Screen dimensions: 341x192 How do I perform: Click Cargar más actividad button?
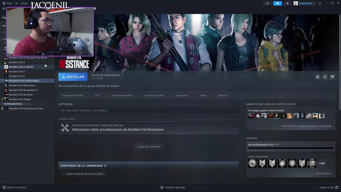click(149, 147)
